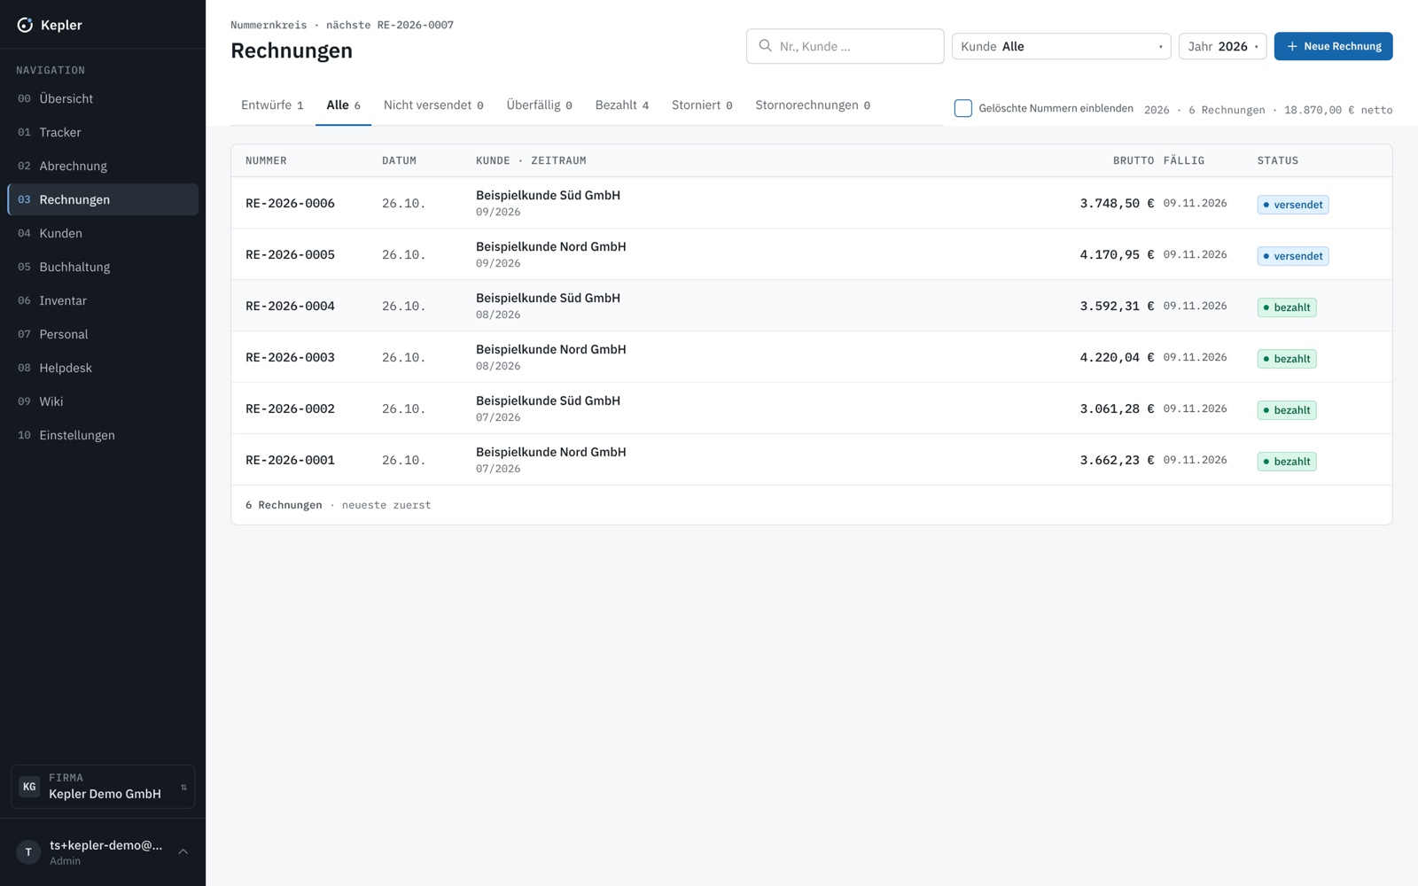Switch to the Alle tab

pos(343,105)
